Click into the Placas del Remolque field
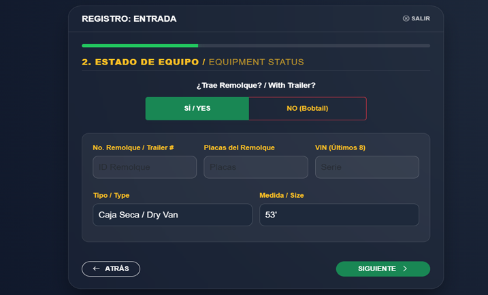Viewport: 488px width, 295px height. [256, 167]
